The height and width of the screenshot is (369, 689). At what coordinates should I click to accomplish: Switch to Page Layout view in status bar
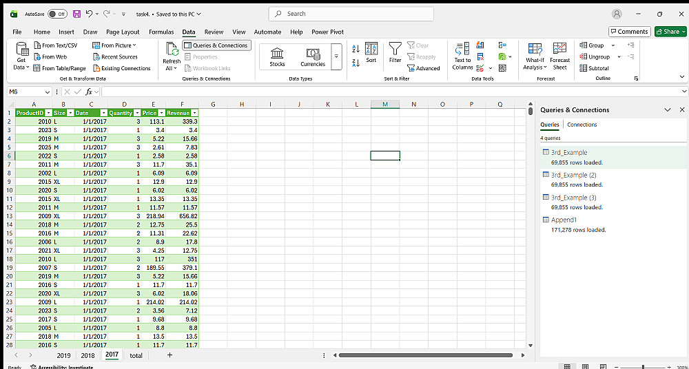point(585,366)
